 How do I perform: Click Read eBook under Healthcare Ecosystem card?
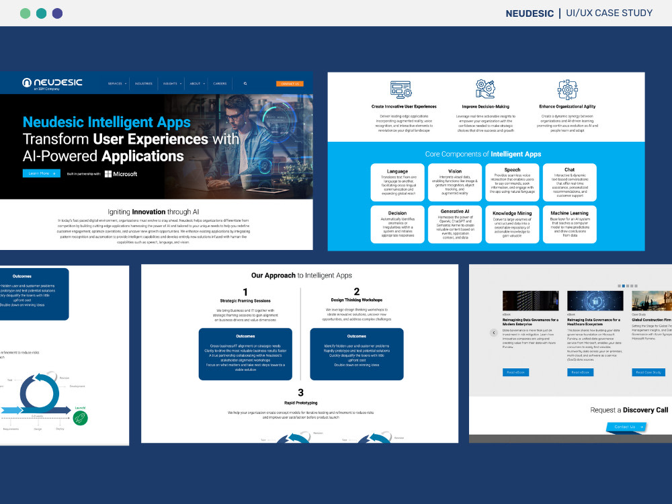pyautogui.click(x=581, y=372)
